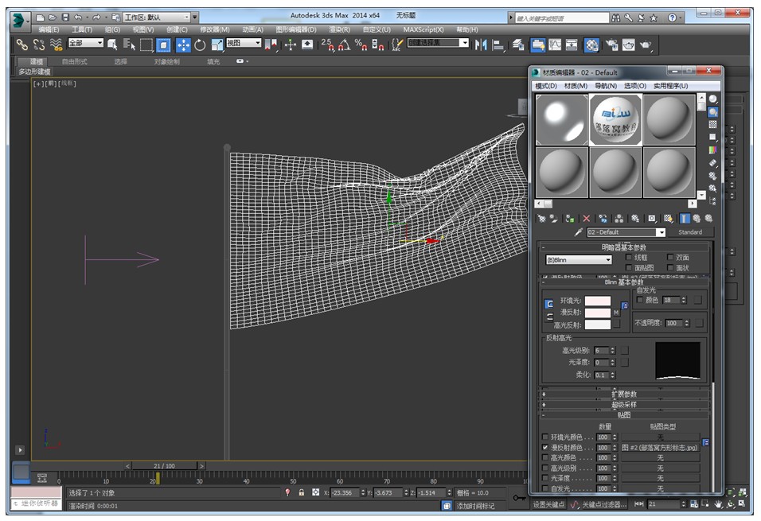Activate the Select and Scale tool
The width and height of the screenshot is (761, 521).
click(x=217, y=45)
